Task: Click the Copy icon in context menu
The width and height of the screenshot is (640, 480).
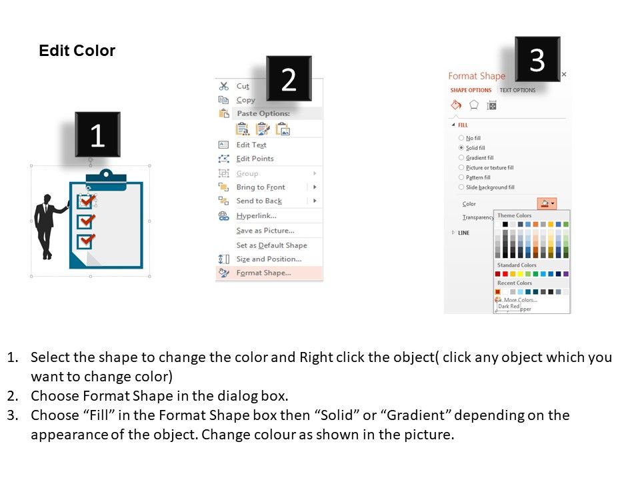Action: [224, 100]
